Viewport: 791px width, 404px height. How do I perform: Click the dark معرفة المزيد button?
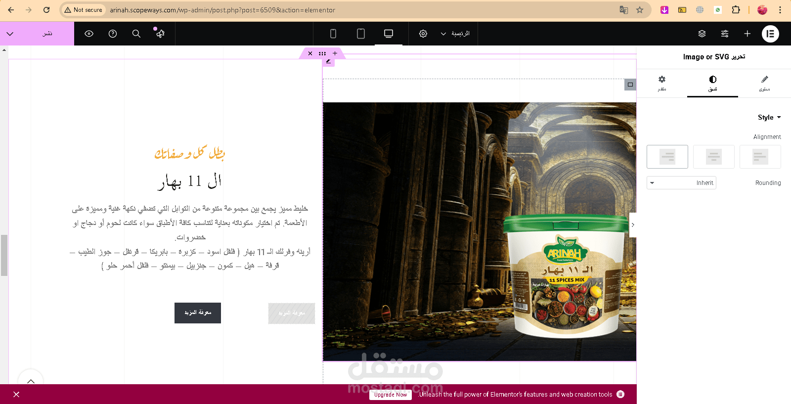point(198,313)
